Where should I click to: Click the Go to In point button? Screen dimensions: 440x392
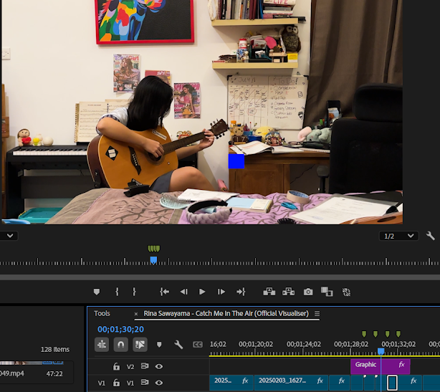[164, 292]
